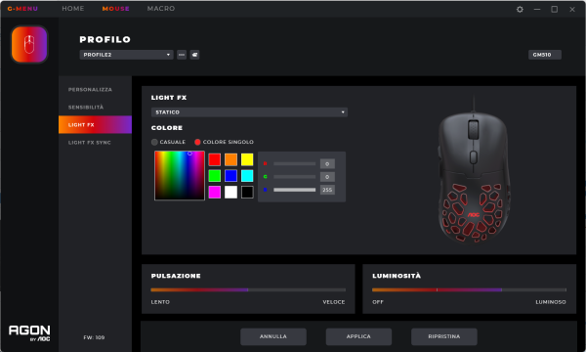Pick the orange color swatch
586x352 pixels.
pyautogui.click(x=230, y=159)
